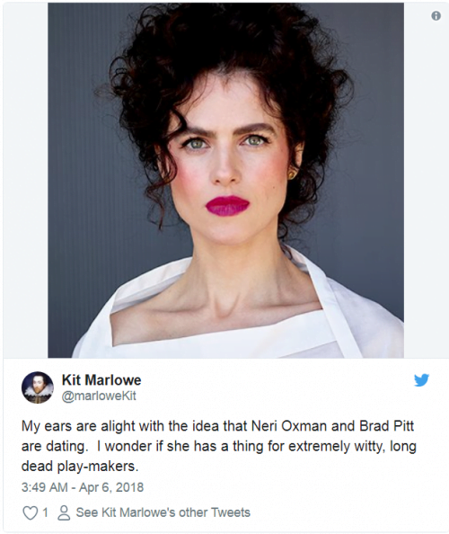
Task: Click the tweet text about Neri Oxman
Action: pyautogui.click(x=219, y=446)
